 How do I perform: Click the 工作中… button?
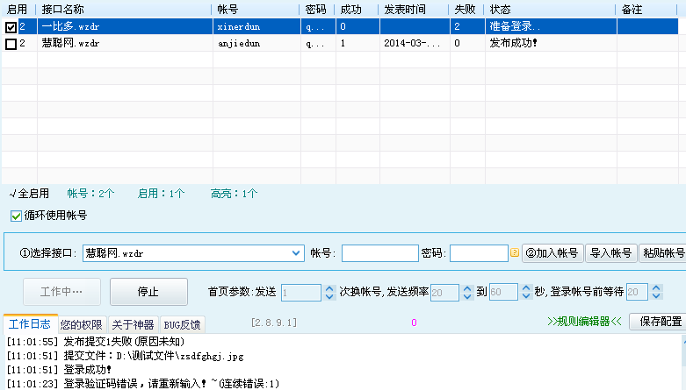(x=61, y=292)
